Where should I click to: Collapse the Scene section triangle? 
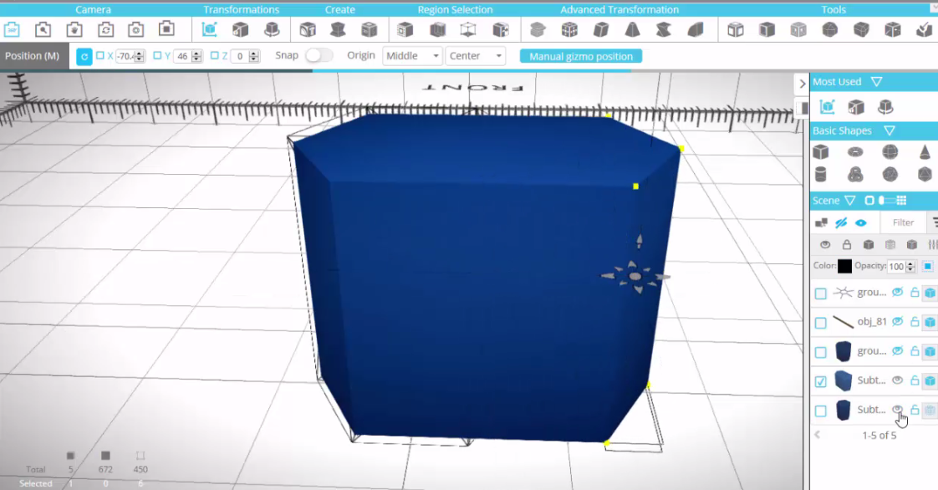(x=850, y=201)
